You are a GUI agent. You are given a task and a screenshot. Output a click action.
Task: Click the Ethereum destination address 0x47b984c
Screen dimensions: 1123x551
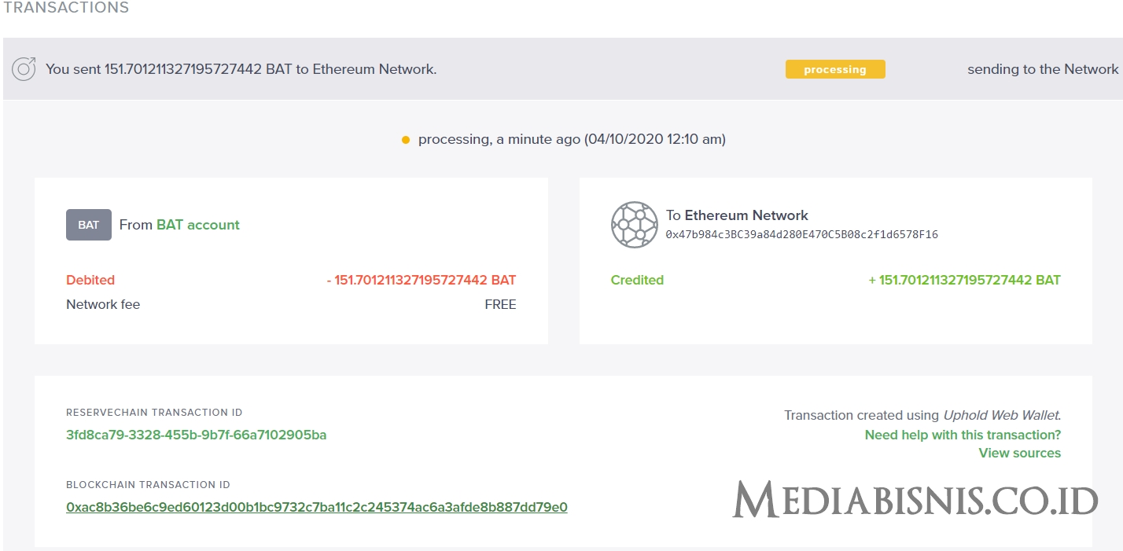point(800,234)
